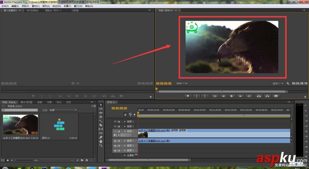Screen dimensions: 309x169
Task: Play the sequence in program monitor
Action: [x=232, y=96]
